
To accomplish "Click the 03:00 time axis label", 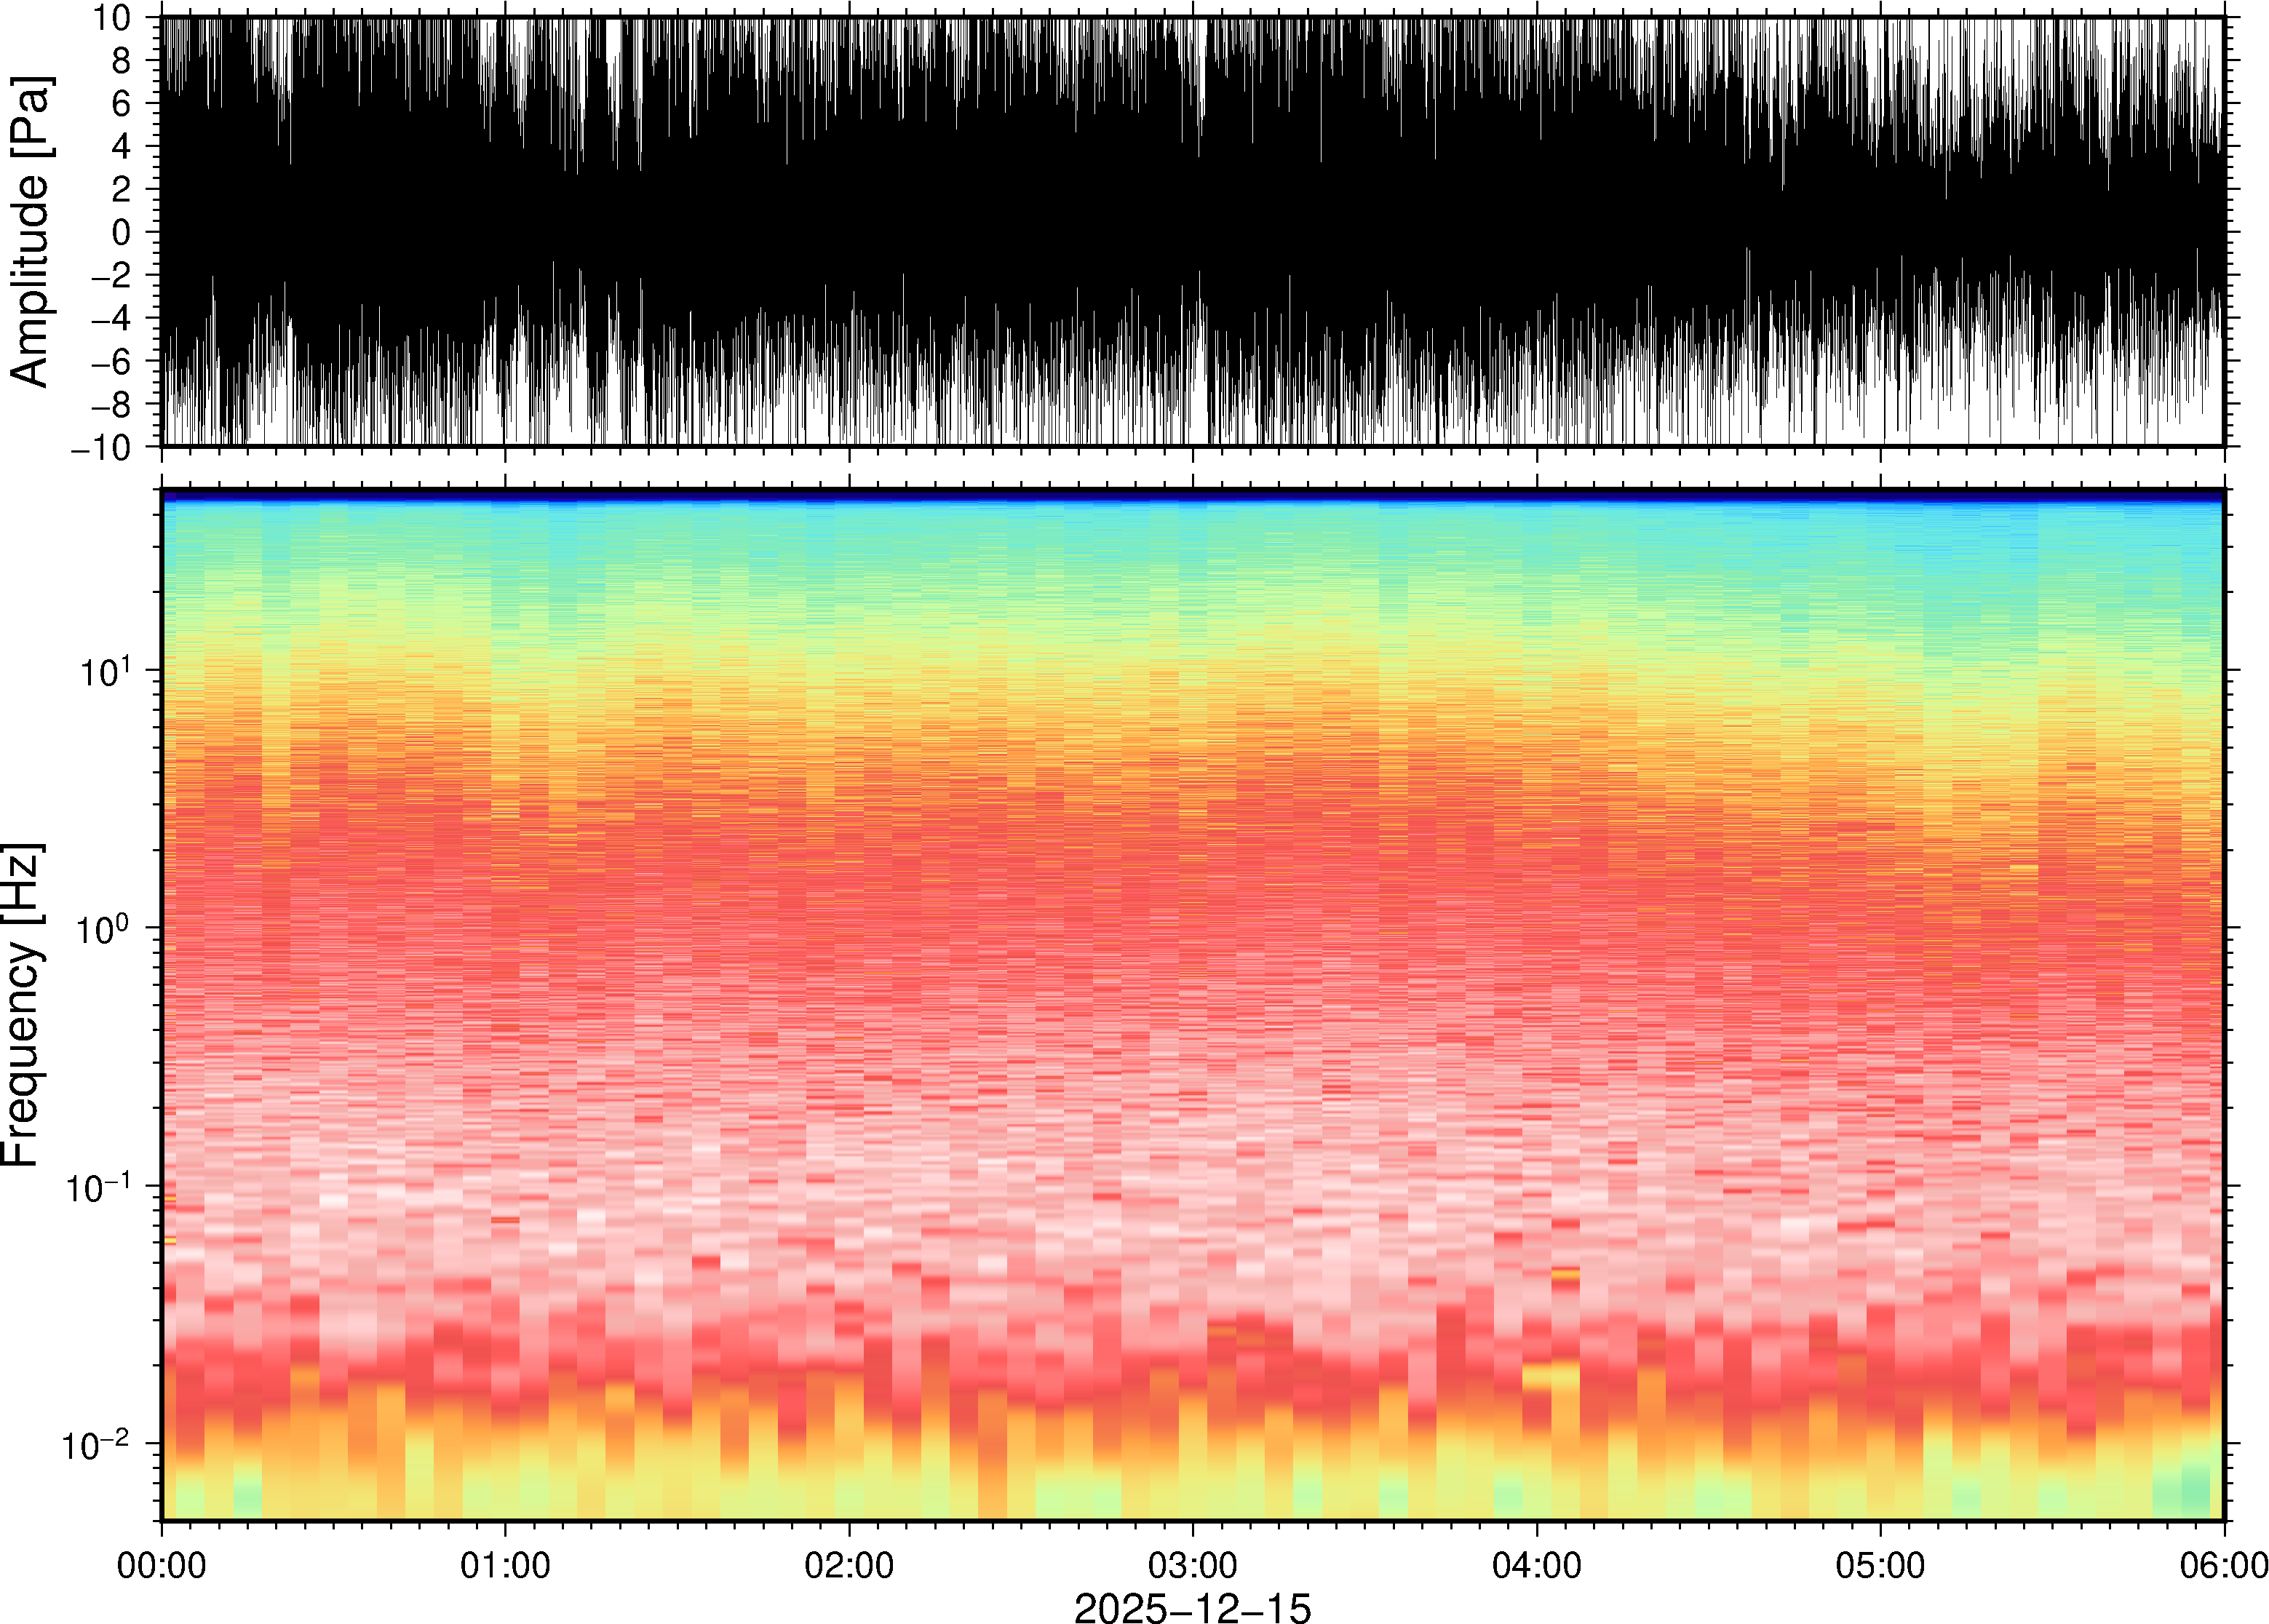I will [x=1192, y=1565].
